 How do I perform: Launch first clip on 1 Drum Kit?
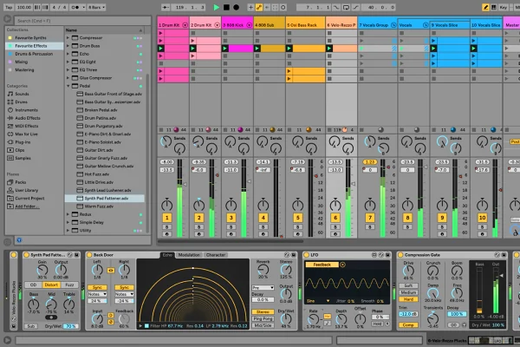[161, 33]
